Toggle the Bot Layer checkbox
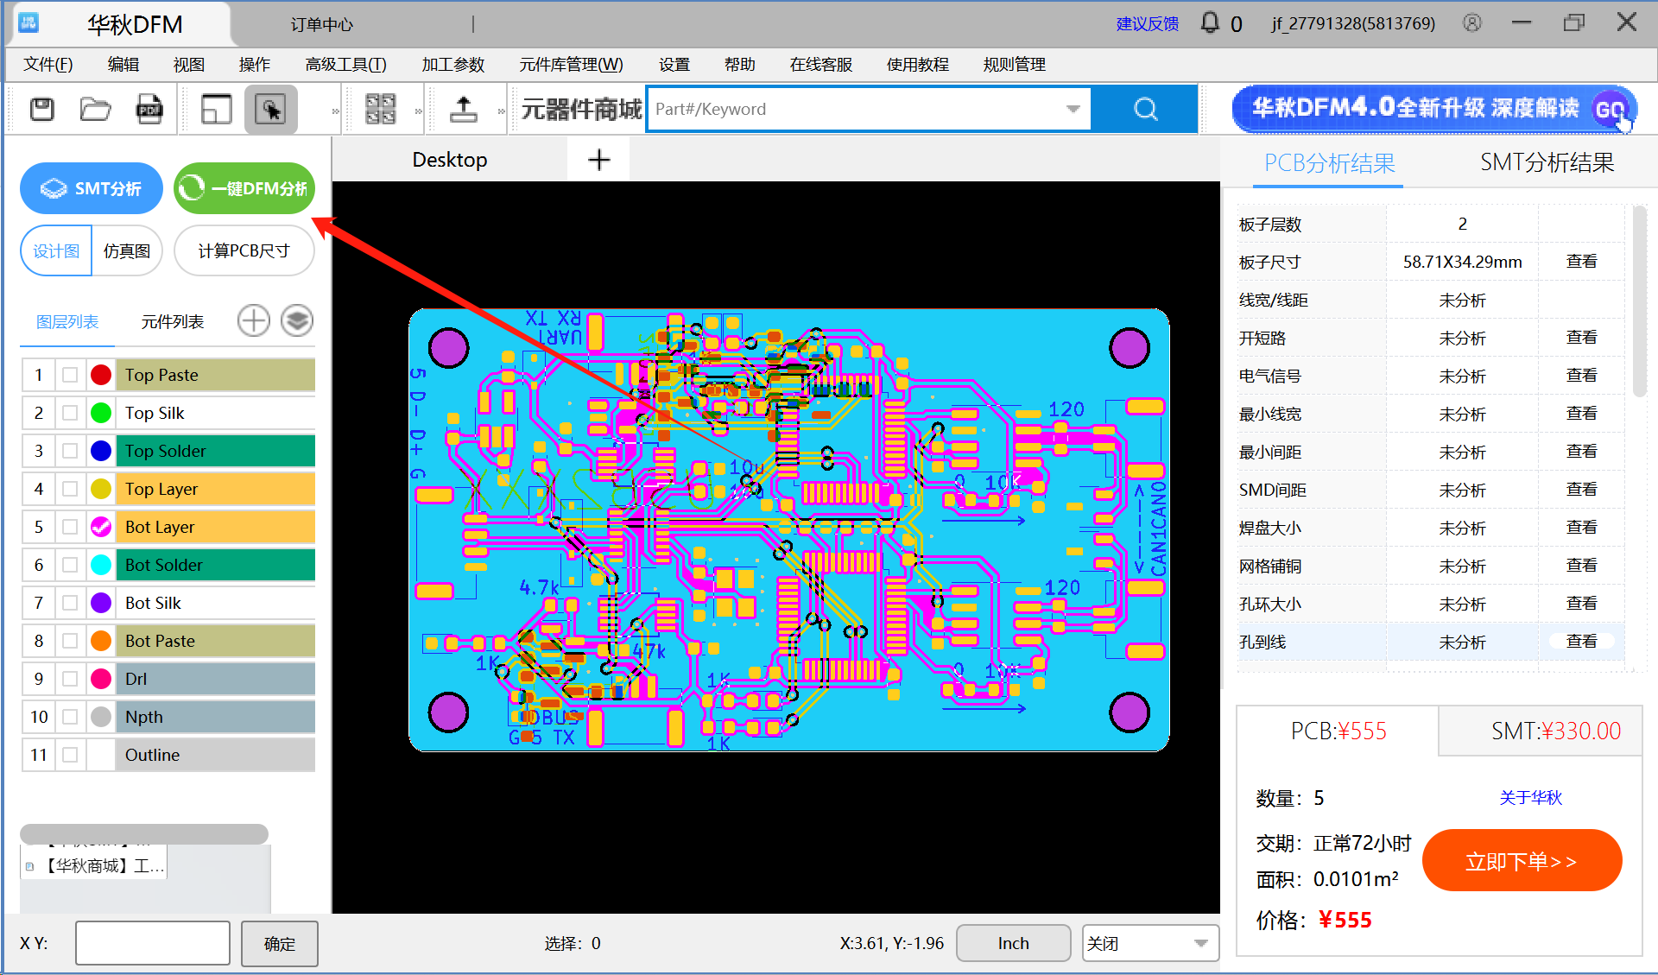 70,527
